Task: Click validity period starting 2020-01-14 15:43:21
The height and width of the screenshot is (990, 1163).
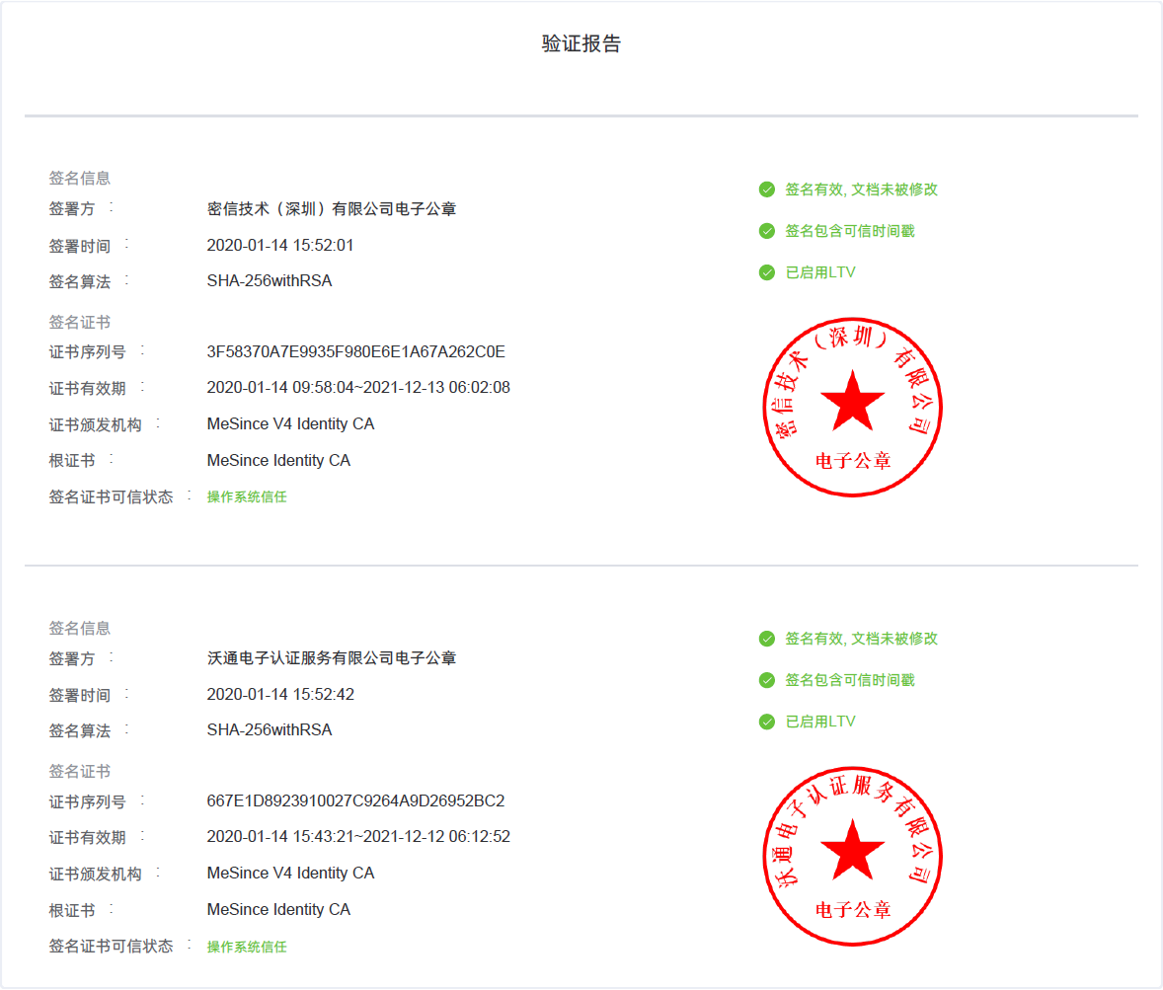Action: pyautogui.click(x=358, y=837)
